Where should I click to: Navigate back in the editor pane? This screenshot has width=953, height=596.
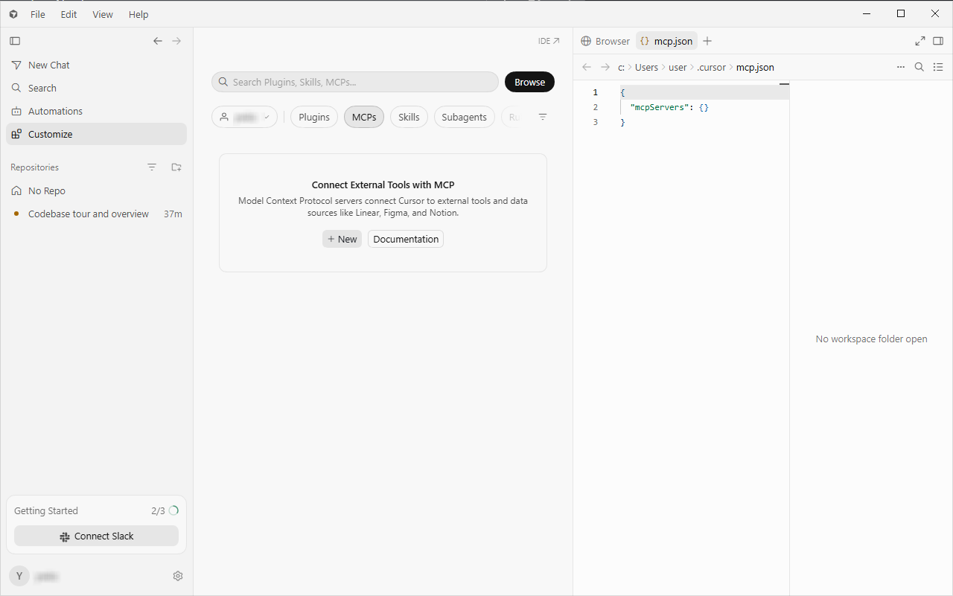(x=587, y=67)
